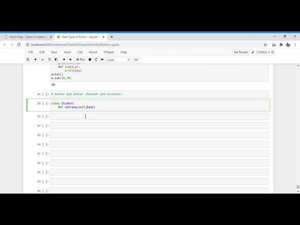Open the cell type Code dropdown

pos(119,60)
